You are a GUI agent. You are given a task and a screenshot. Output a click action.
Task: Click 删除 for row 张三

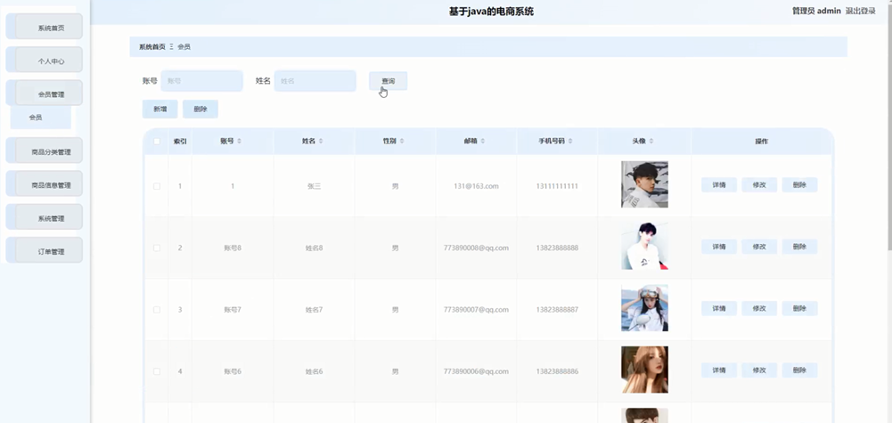pyautogui.click(x=800, y=184)
